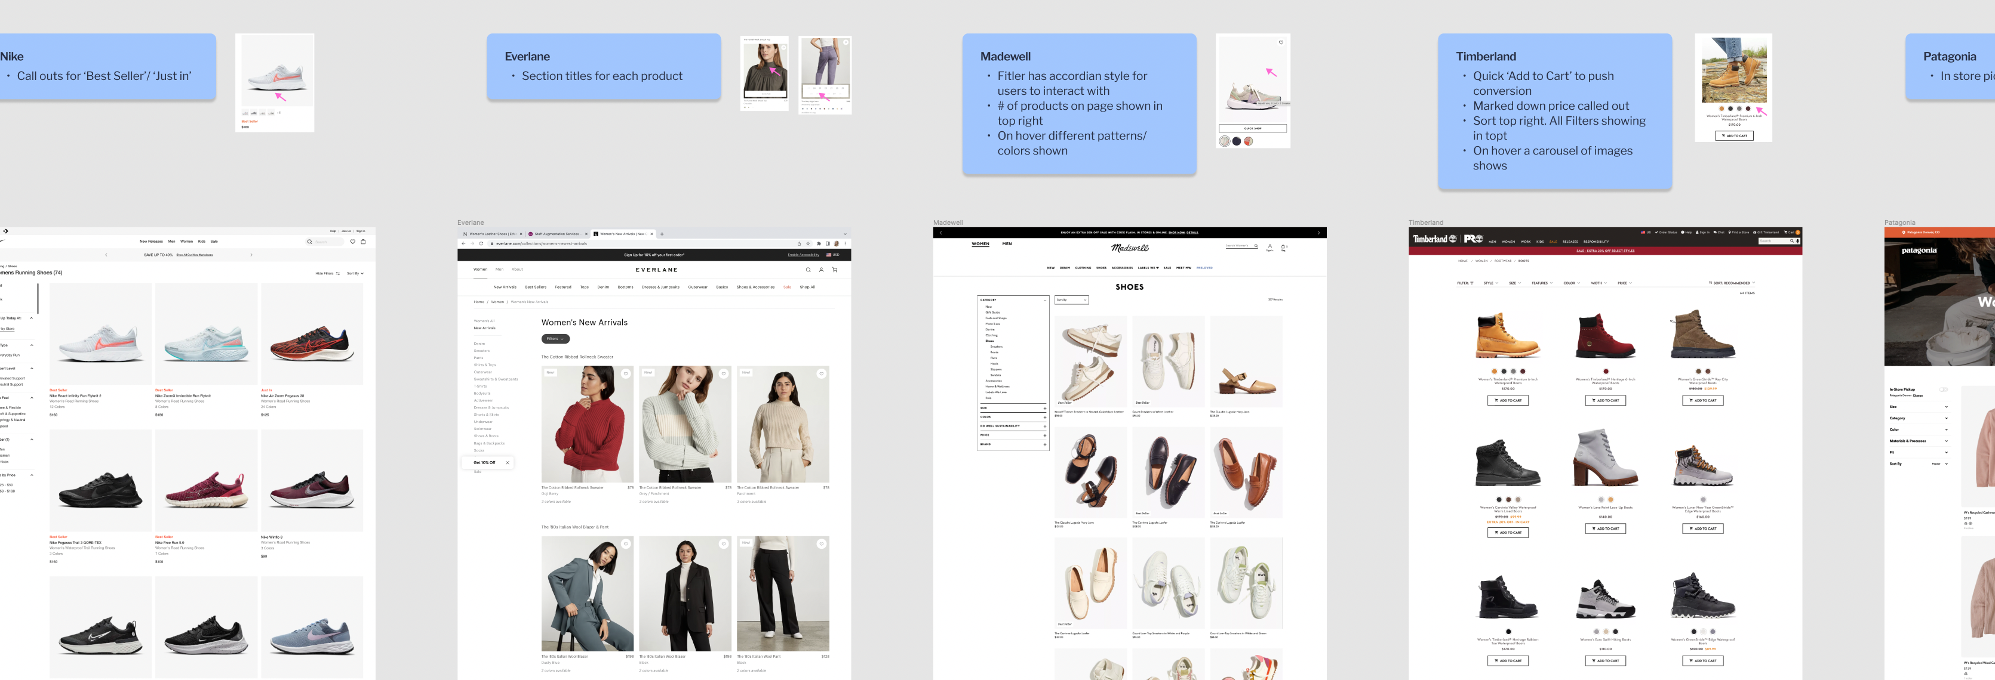Expand the Madewell PRICE filter section

(x=1014, y=435)
